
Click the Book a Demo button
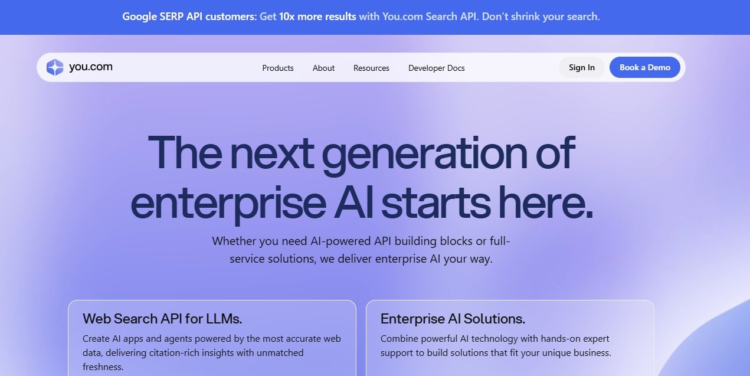click(x=645, y=67)
